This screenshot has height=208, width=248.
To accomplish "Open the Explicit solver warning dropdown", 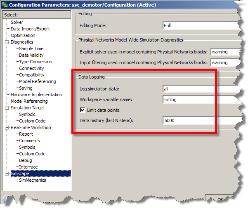I will tap(225, 52).
